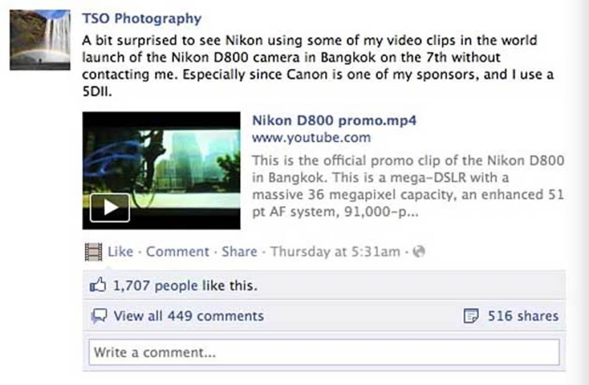Viewport: 589px width, 385px height.
Task: Share the post using the Share link
Action: coord(239,252)
